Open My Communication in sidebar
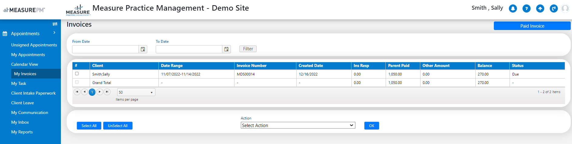572x144 pixels. pyautogui.click(x=30, y=112)
